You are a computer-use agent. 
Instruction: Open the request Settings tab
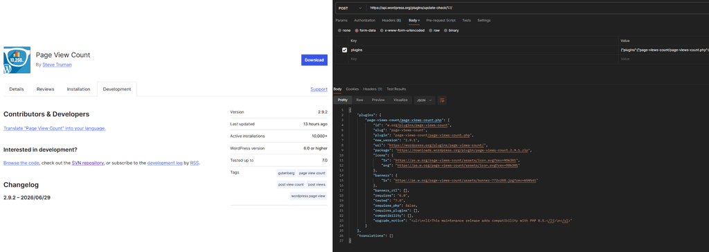click(x=484, y=20)
